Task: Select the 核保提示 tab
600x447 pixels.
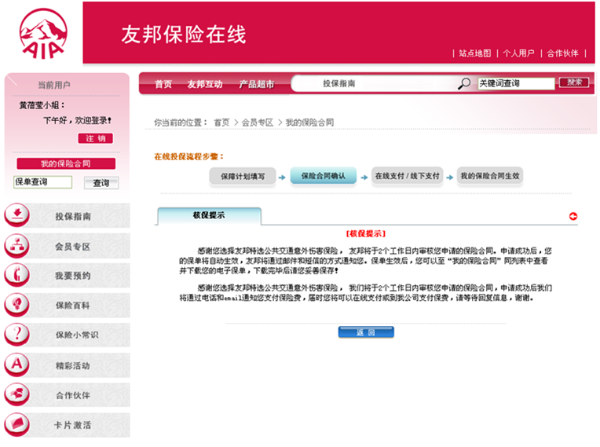Action: (x=209, y=215)
